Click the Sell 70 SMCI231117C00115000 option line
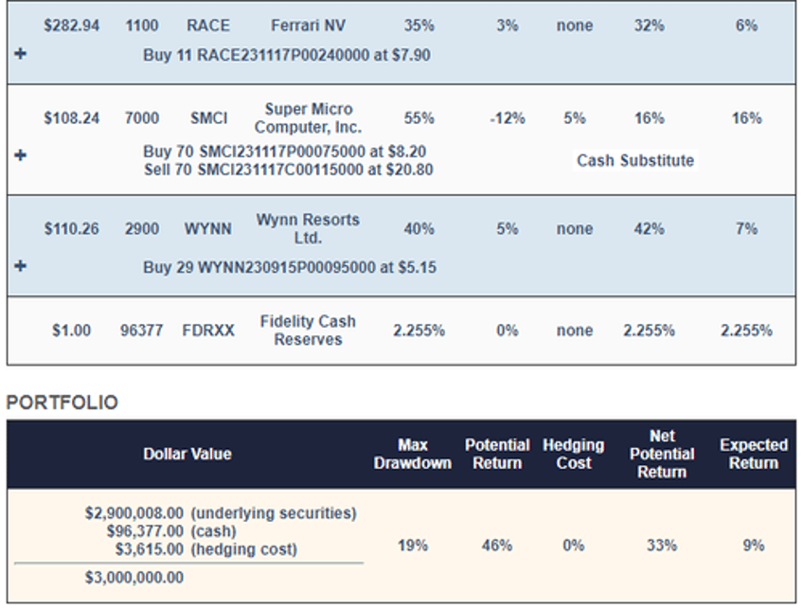Screen dimensions: 803x610 (x=289, y=170)
